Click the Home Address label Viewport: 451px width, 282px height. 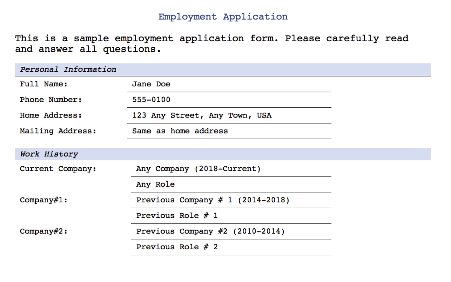[51, 115]
